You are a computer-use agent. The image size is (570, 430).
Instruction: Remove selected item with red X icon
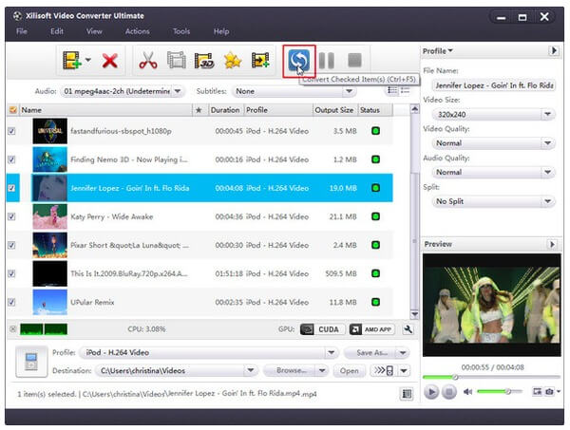(109, 61)
